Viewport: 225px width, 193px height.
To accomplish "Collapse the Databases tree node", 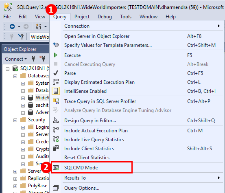I will click(x=15, y=76).
